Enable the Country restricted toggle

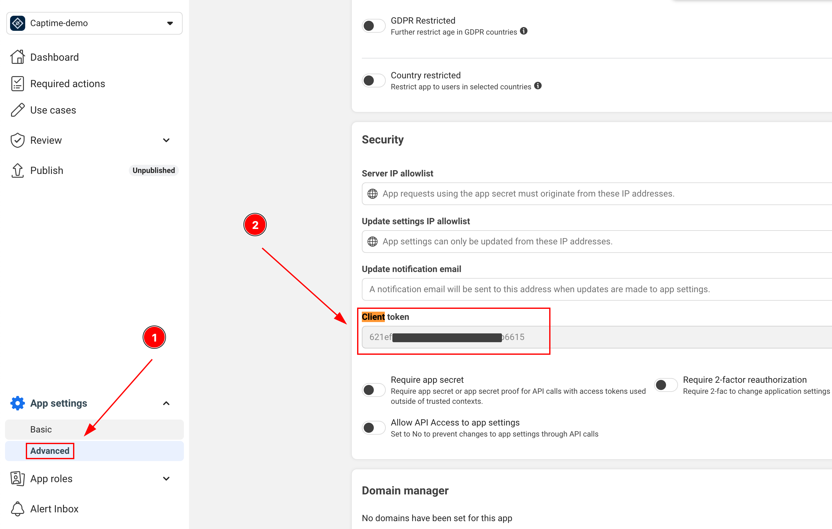pos(373,80)
